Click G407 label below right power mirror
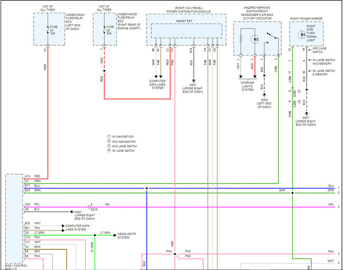The width and height of the screenshot is (343, 270). pyautogui.click(x=306, y=121)
